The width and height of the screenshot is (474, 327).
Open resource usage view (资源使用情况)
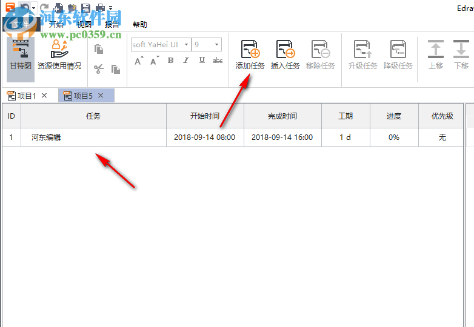[59, 55]
